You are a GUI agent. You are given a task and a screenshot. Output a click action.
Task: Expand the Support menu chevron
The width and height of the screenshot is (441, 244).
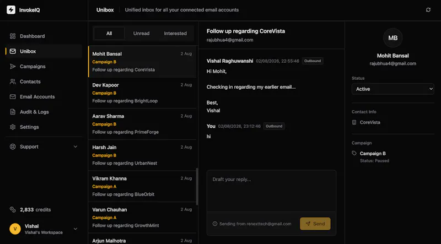click(76, 147)
